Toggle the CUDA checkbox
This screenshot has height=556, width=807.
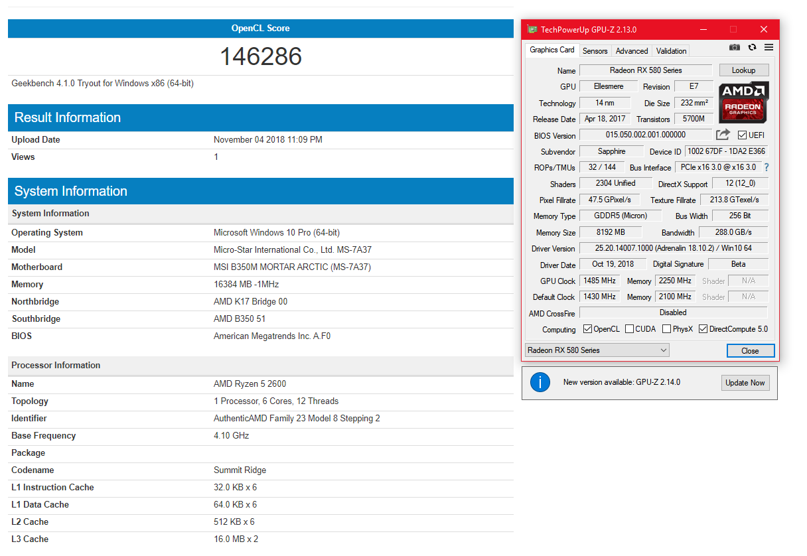[629, 329]
